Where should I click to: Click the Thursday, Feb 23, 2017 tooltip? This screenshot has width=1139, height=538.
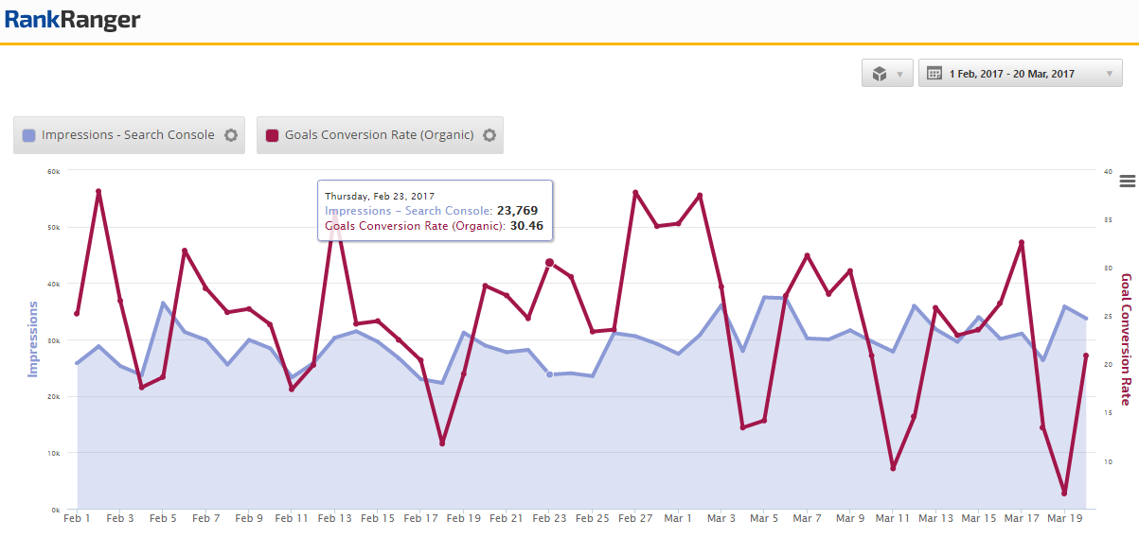(x=435, y=211)
